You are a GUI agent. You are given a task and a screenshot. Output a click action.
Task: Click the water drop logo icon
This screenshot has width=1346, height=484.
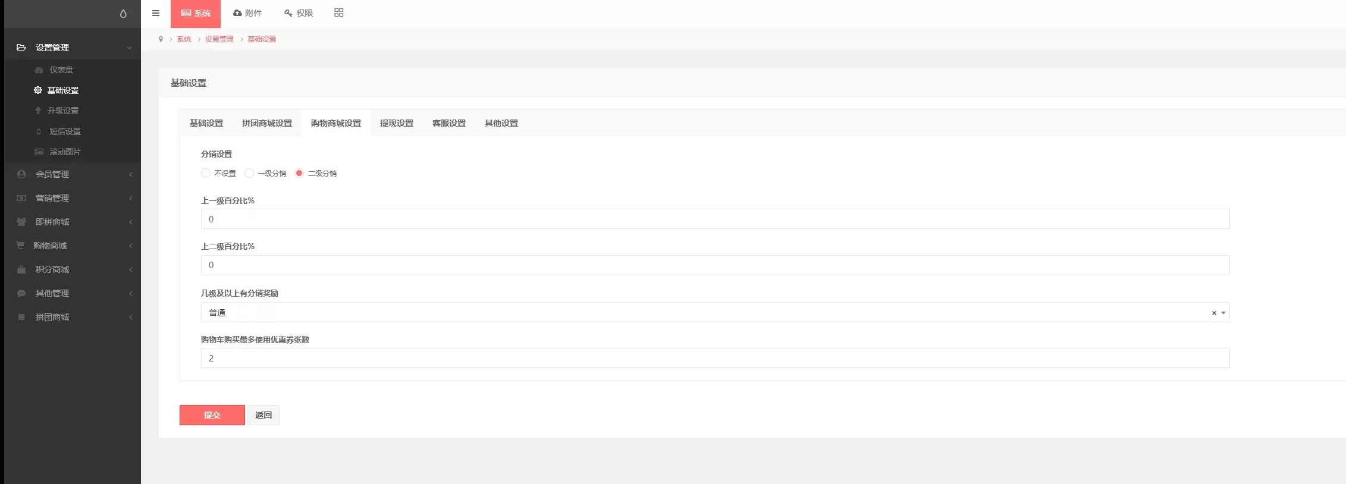123,14
